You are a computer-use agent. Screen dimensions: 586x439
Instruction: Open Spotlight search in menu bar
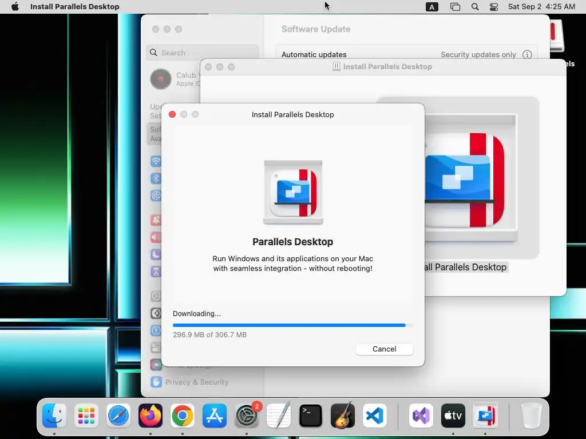point(475,7)
